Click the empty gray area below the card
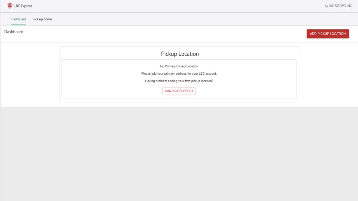358x201 pixels. pos(179,154)
